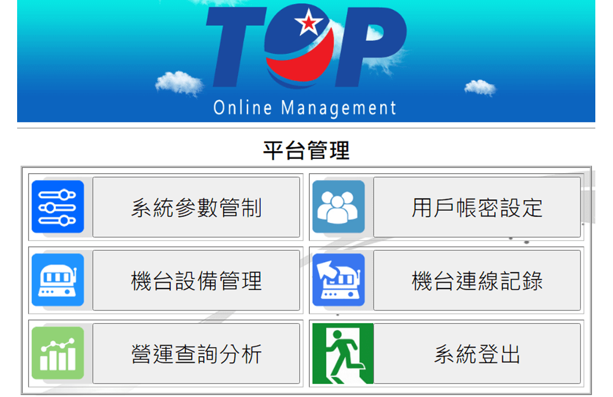Click the Online Management text in banner
Viewport: 613px width, 397px height.
[305, 108]
